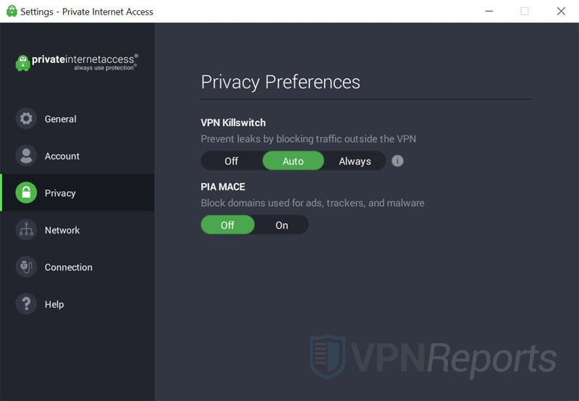Click the Private Internet Access logo
The width and height of the screenshot is (579, 401).
tap(77, 62)
